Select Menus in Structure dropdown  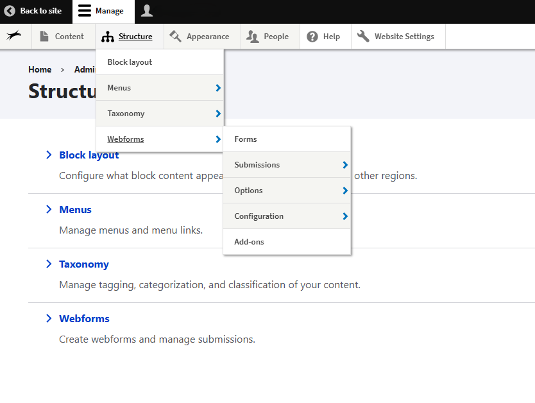pos(160,88)
